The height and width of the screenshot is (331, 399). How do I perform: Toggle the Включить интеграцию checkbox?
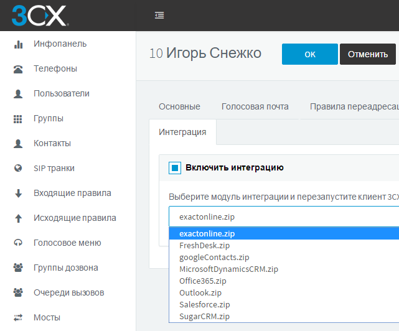[175, 168]
